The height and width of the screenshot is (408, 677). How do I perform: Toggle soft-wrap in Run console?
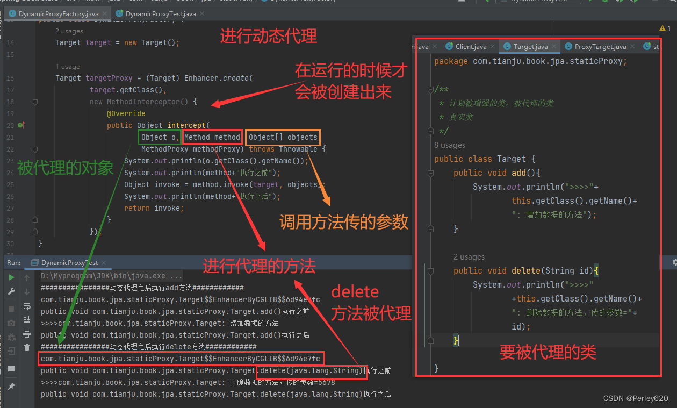click(27, 306)
